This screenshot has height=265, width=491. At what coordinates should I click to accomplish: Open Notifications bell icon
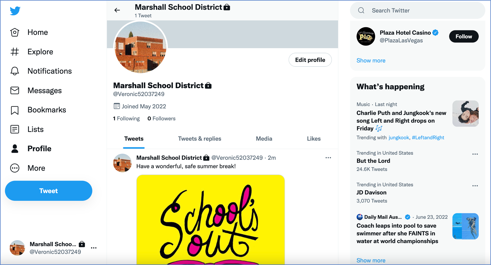pos(15,71)
